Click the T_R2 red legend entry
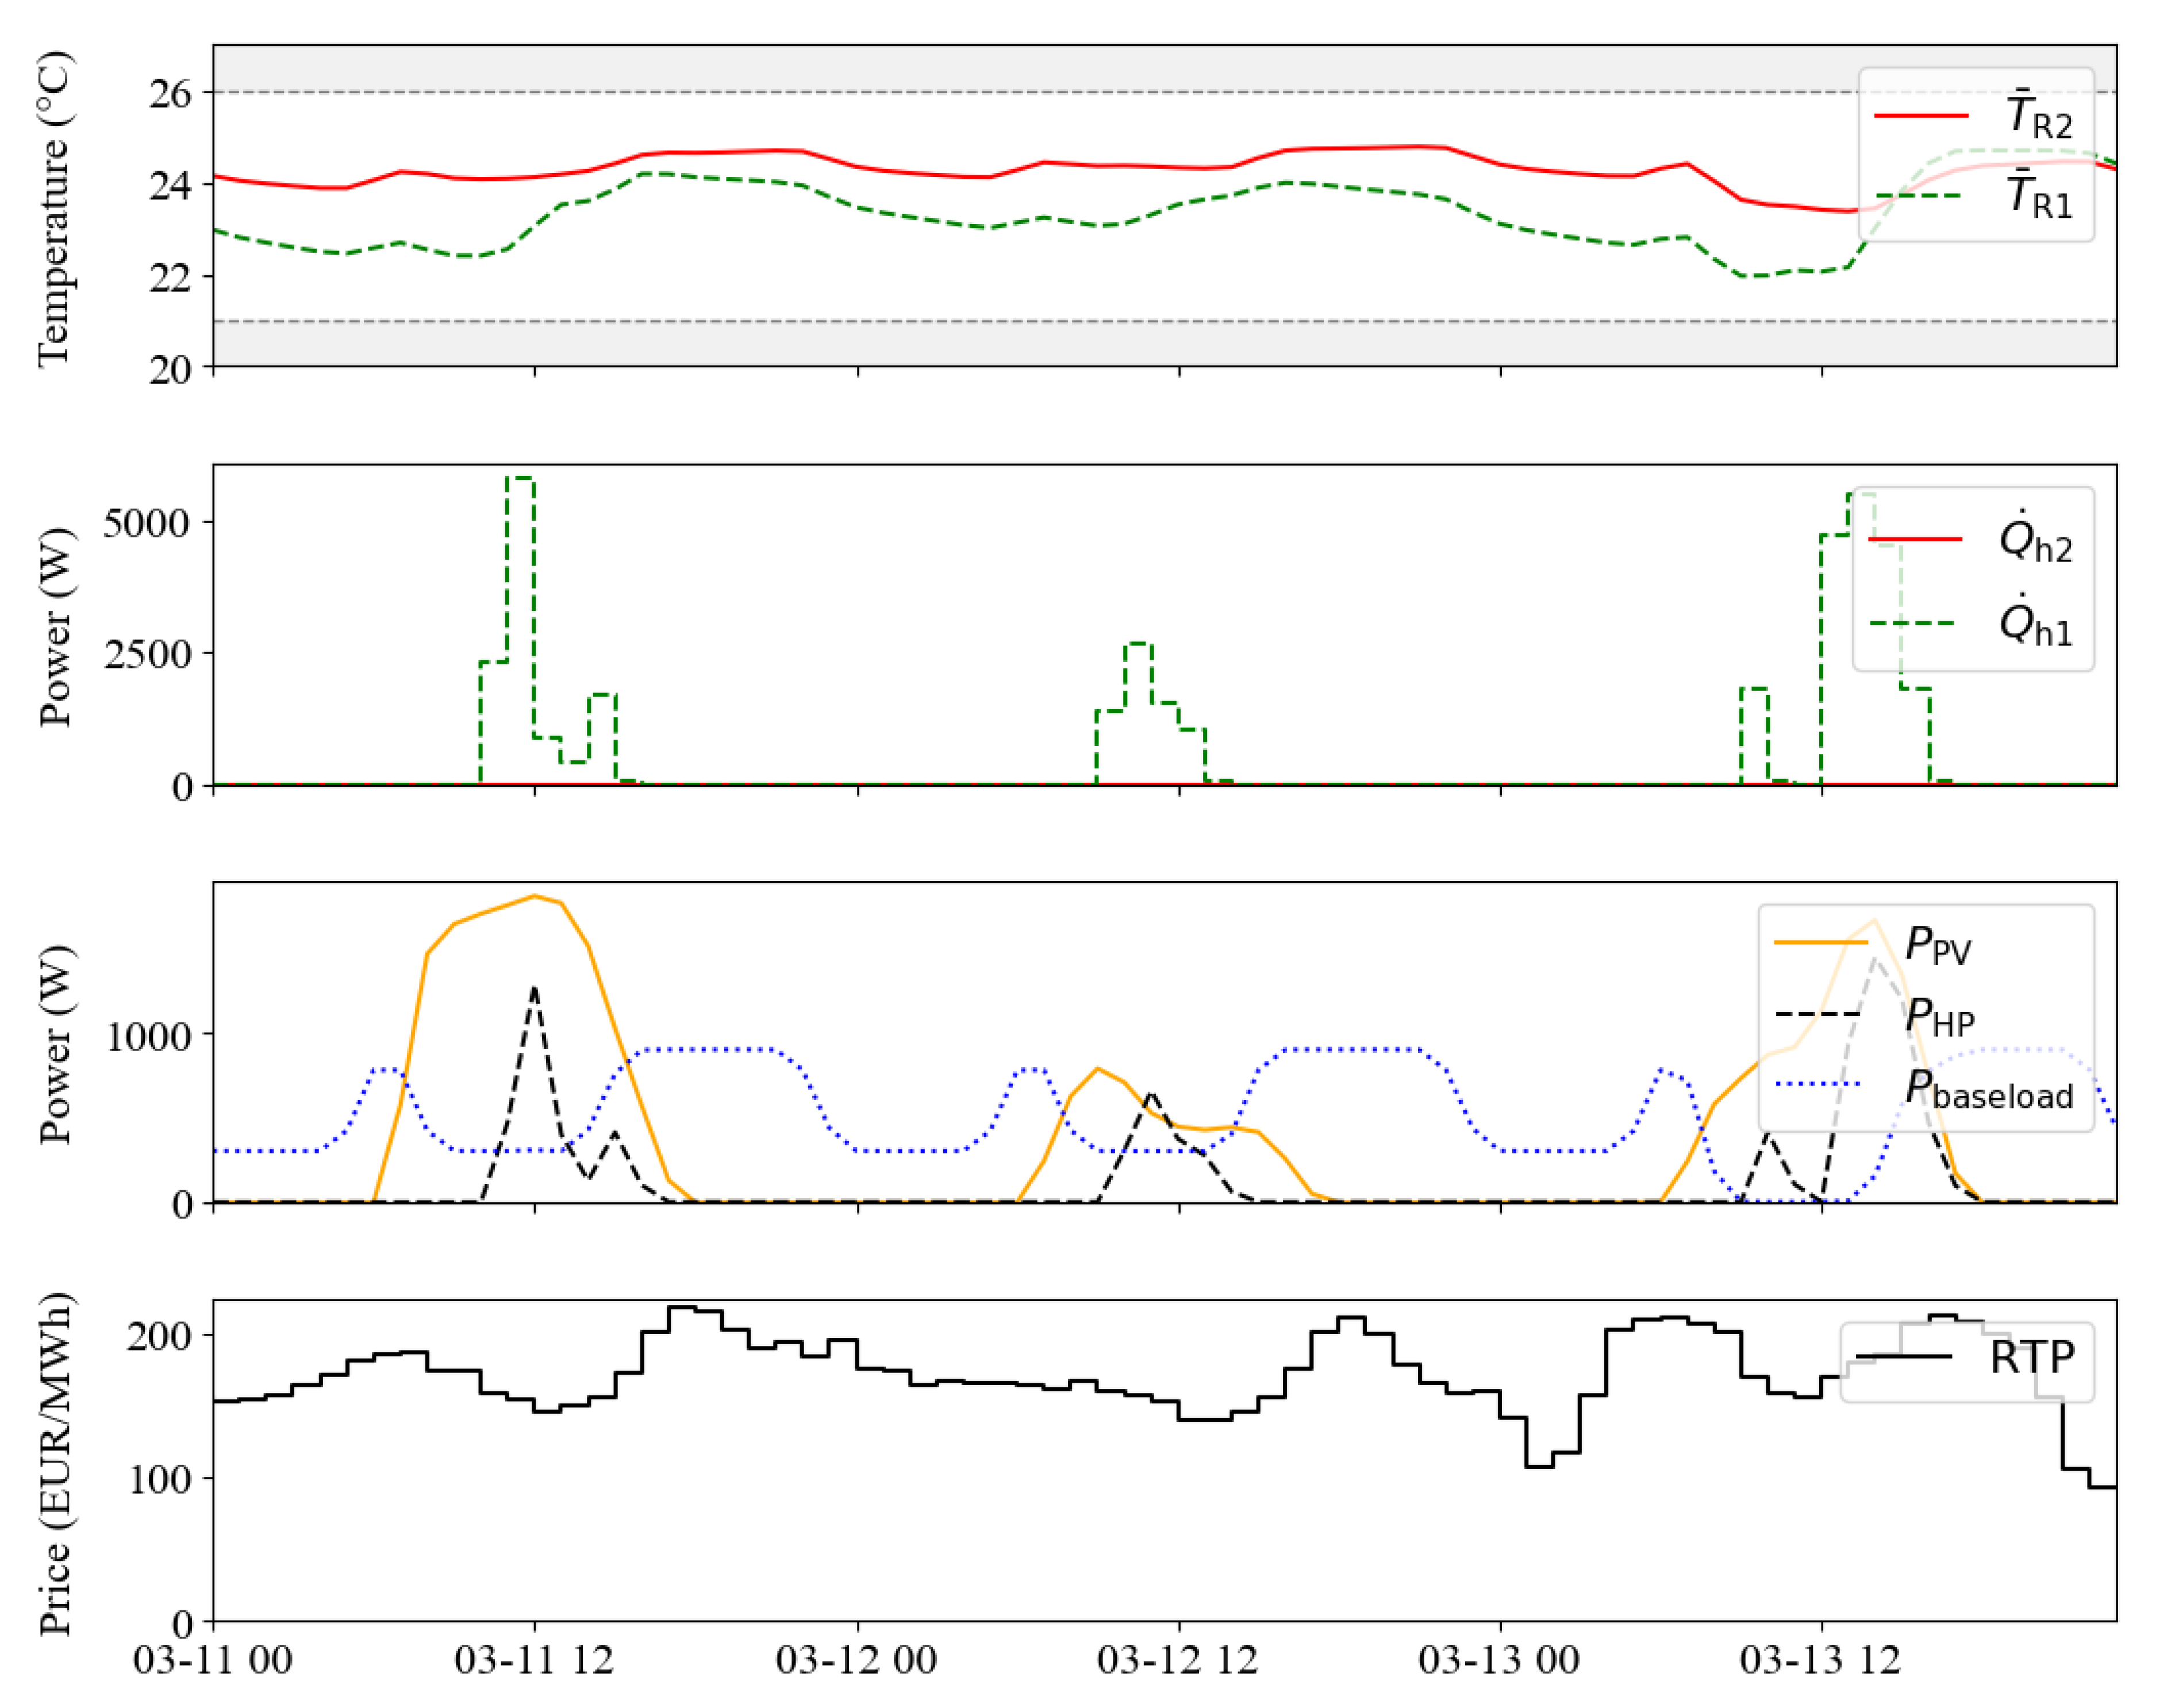This screenshot has height=1708, width=2175. [x=2038, y=118]
